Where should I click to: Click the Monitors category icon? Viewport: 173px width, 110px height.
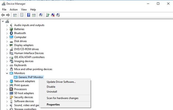click(x=11, y=73)
